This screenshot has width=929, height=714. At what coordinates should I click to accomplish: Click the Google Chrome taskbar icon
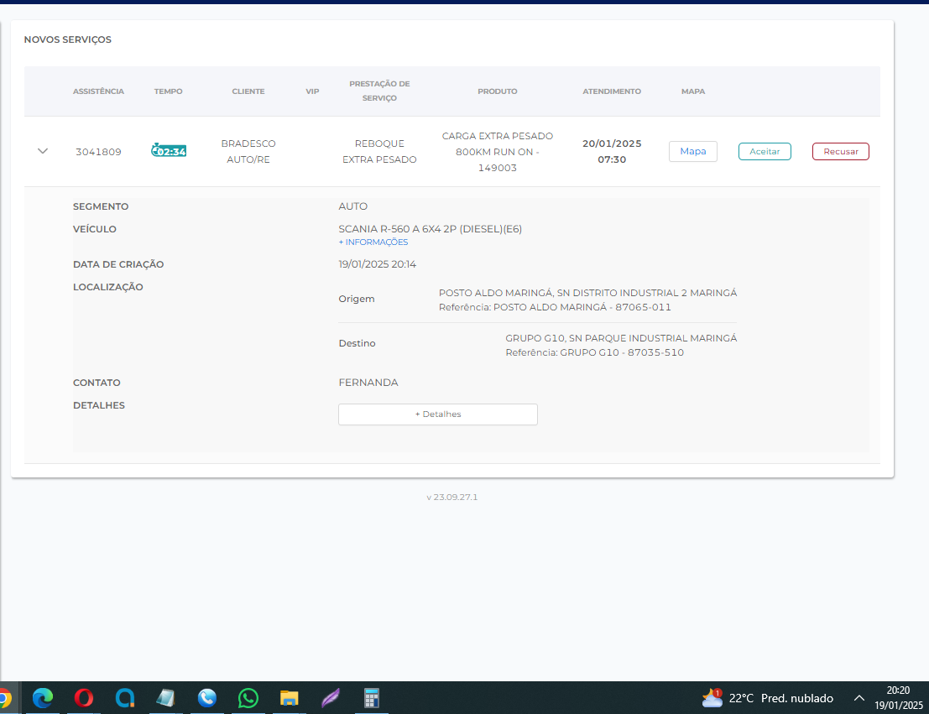(x=4, y=697)
